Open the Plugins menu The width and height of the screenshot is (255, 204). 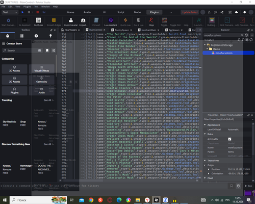[x=27, y=7]
